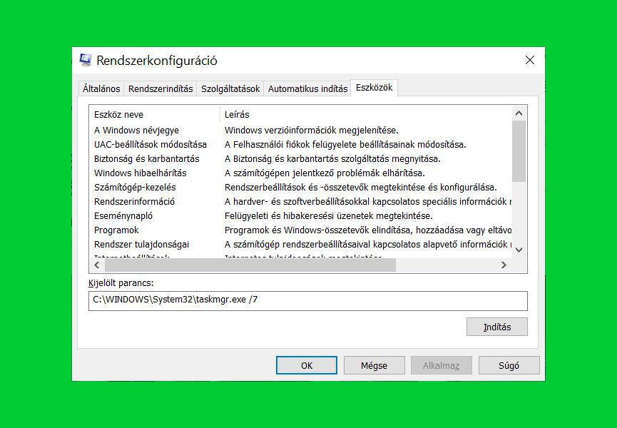Go to the Szolgáltatások tab

[x=230, y=89]
